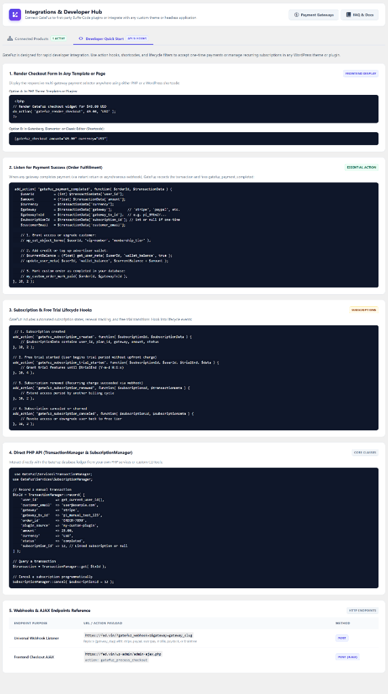388x694 pixels.
Task: Click the PHP do_action render checkout code block
Action: pyautogui.click(x=193, y=109)
